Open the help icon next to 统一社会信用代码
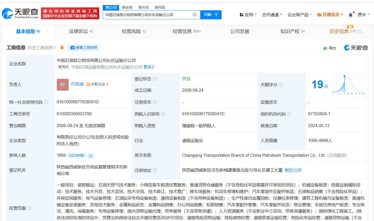Screen dimensions: 374x221 pos(46,102)
